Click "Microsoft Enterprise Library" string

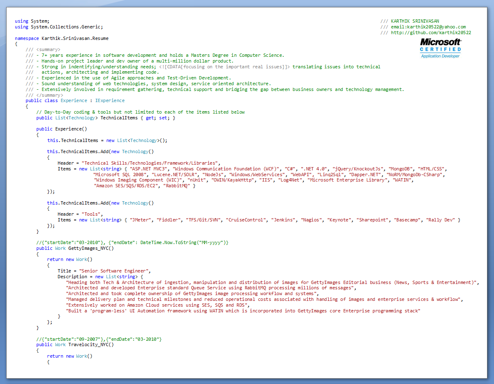coord(347,180)
